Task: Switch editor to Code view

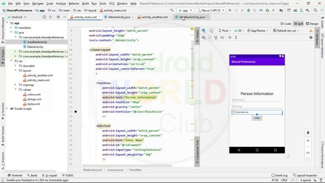Action: [285, 24]
